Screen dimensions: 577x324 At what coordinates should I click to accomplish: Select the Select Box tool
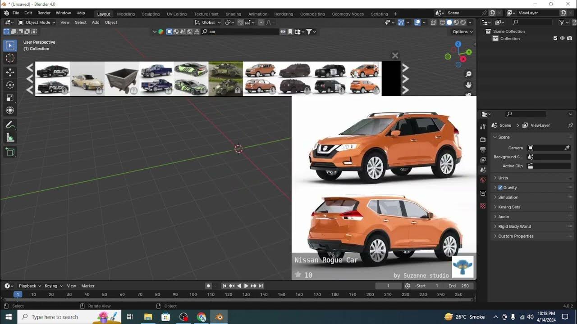tap(10, 45)
